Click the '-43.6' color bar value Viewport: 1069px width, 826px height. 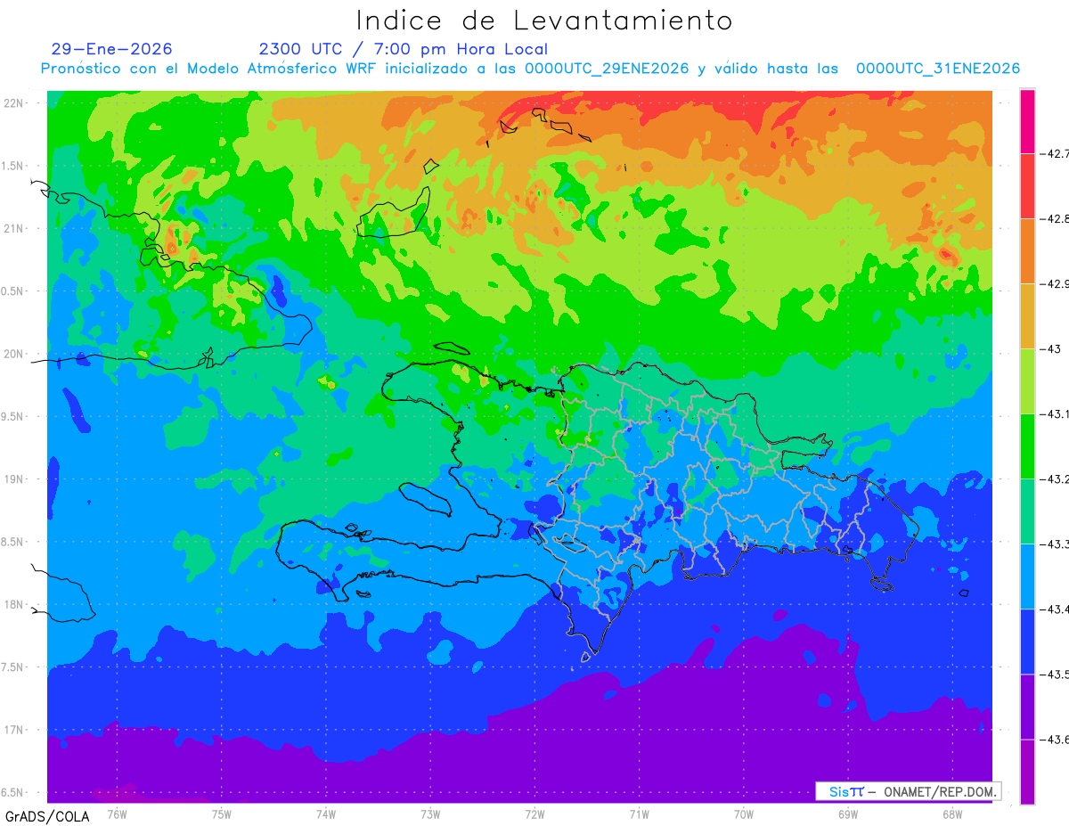click(1055, 739)
